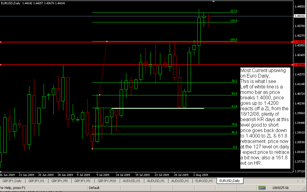Screen dimensions: 307x192
Task: Click the For Help, press F1 status text
Action: tap(12, 187)
